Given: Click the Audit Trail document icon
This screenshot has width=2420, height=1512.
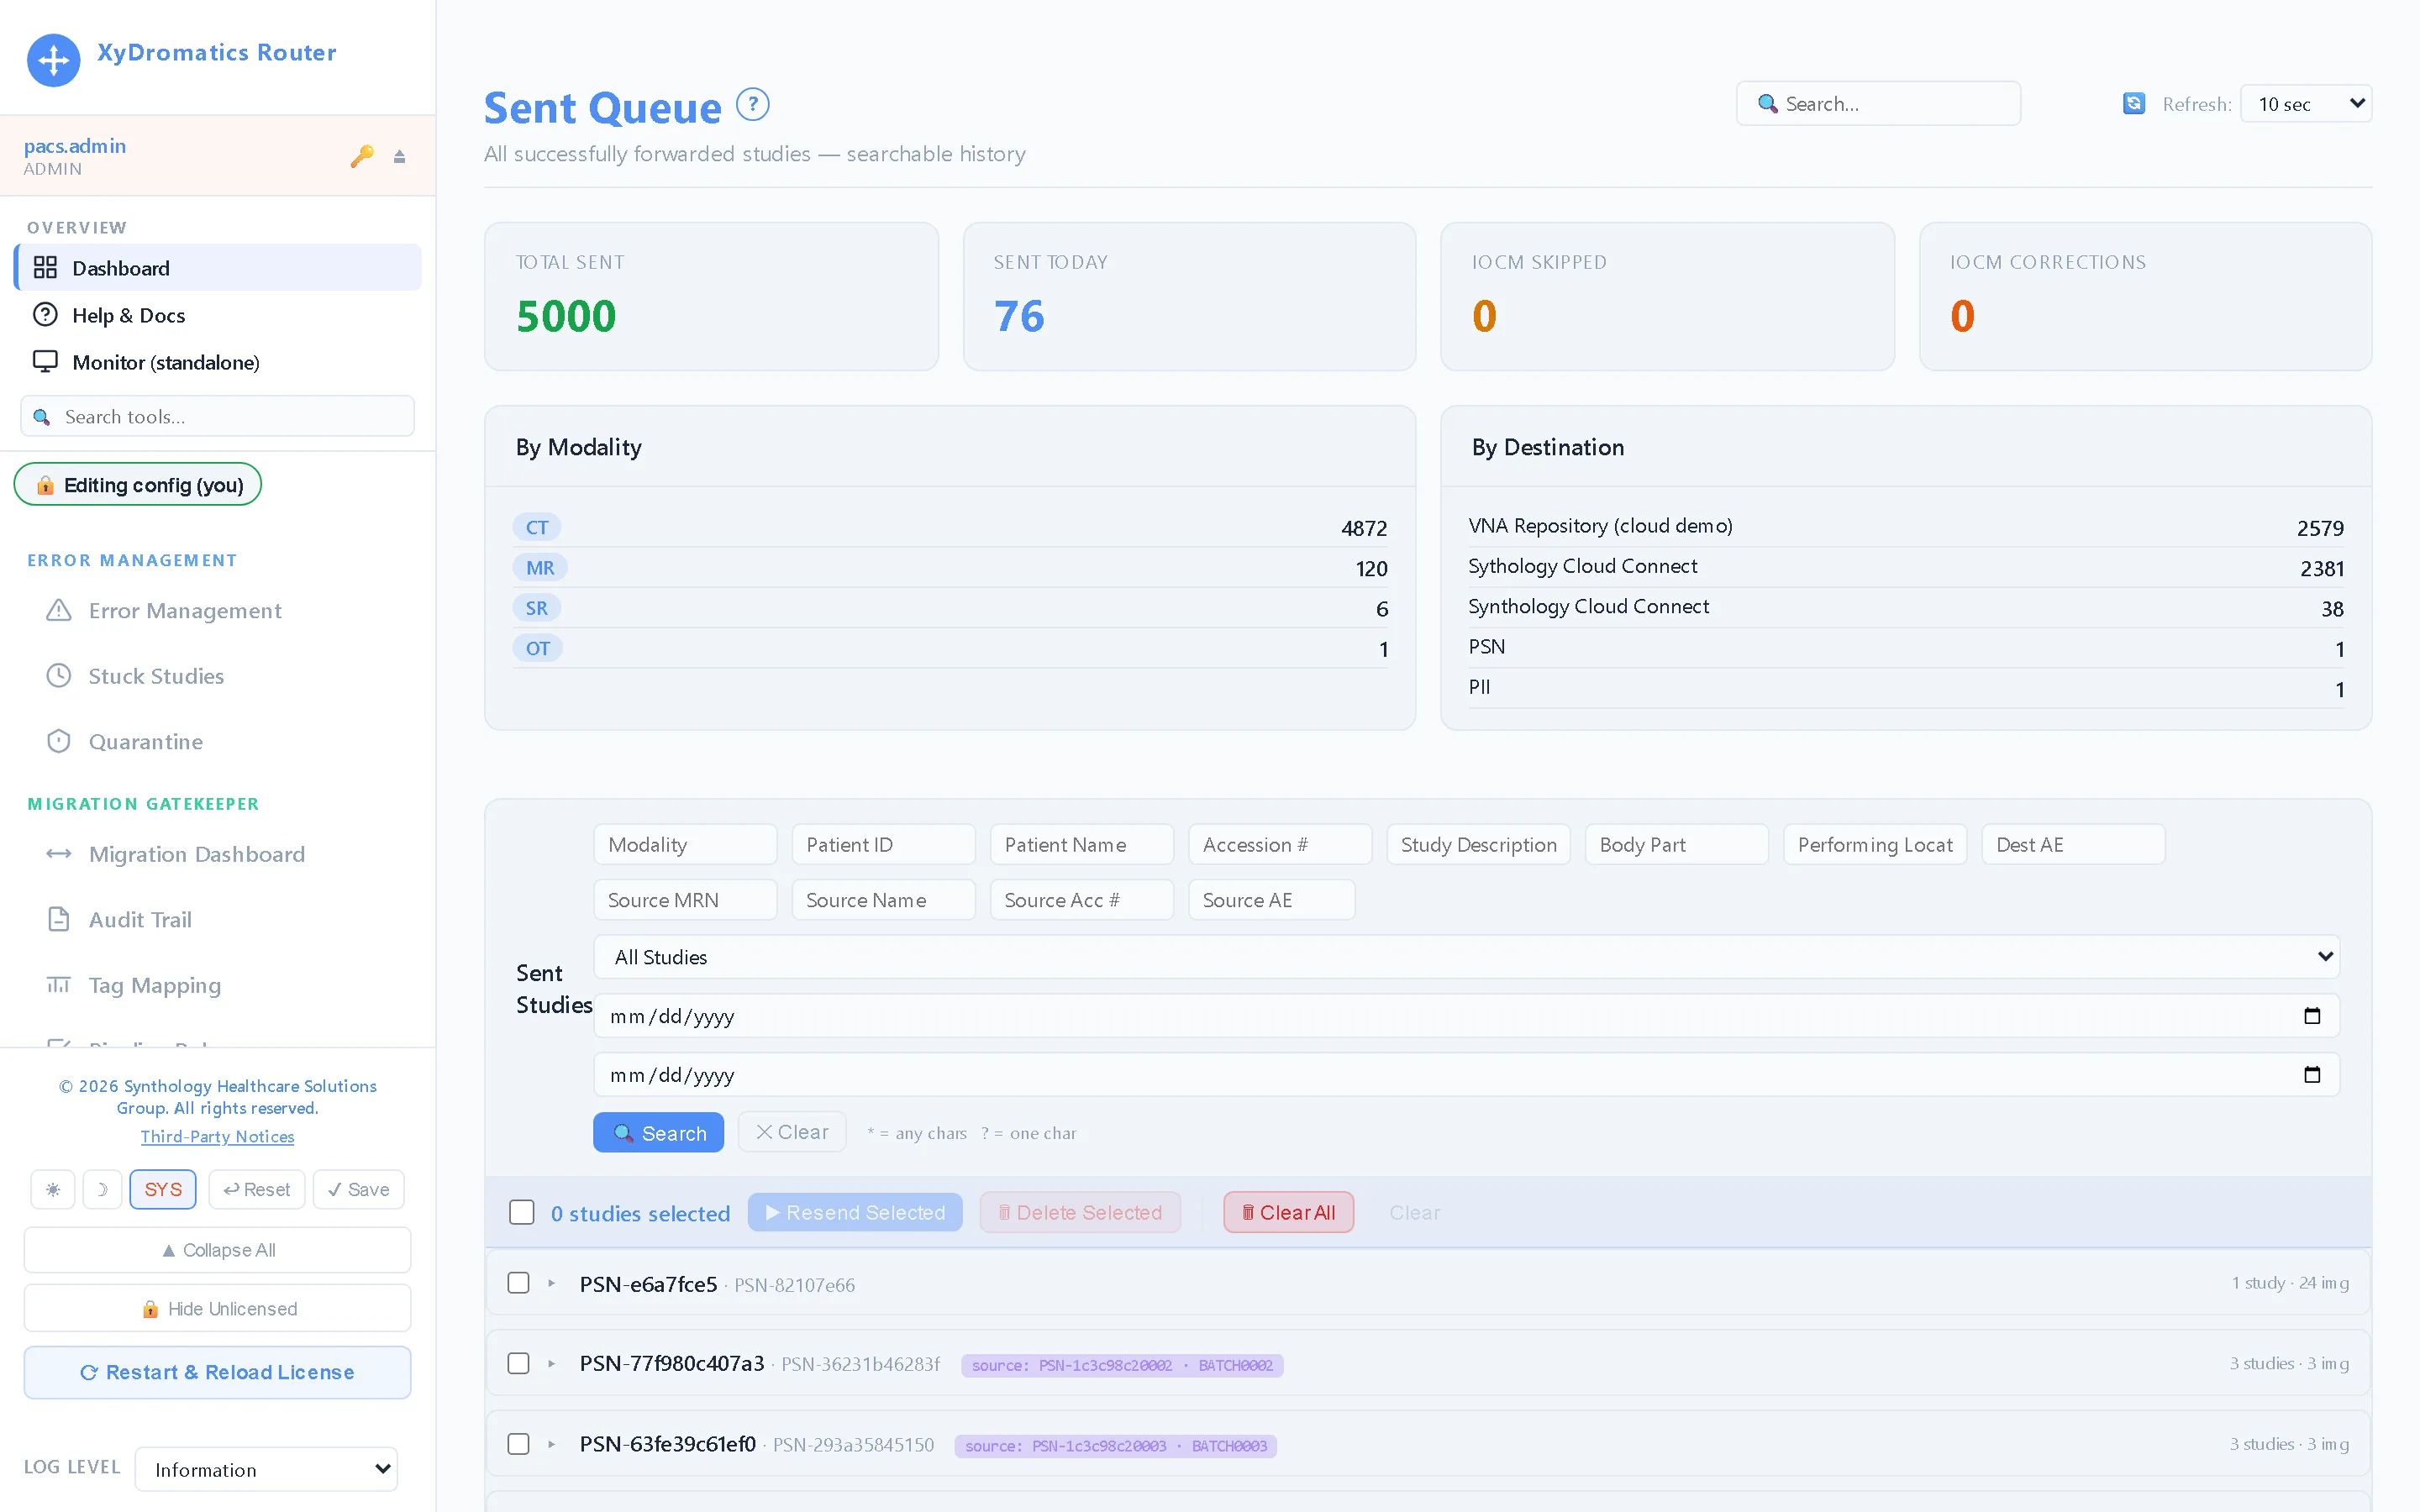Looking at the screenshot, I should (x=59, y=919).
